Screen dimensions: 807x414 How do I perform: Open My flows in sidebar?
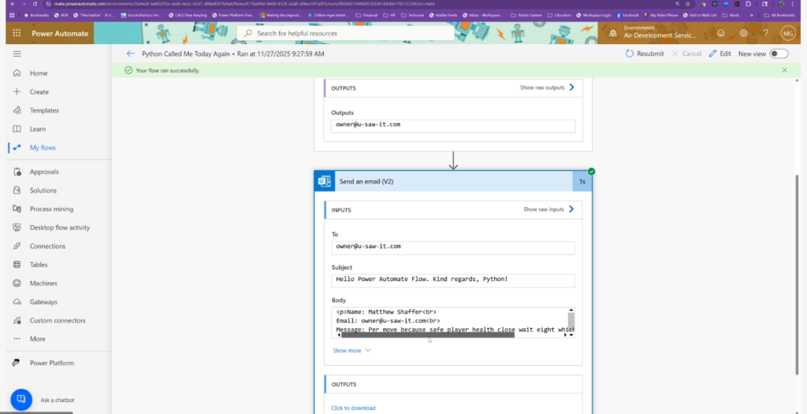43,147
